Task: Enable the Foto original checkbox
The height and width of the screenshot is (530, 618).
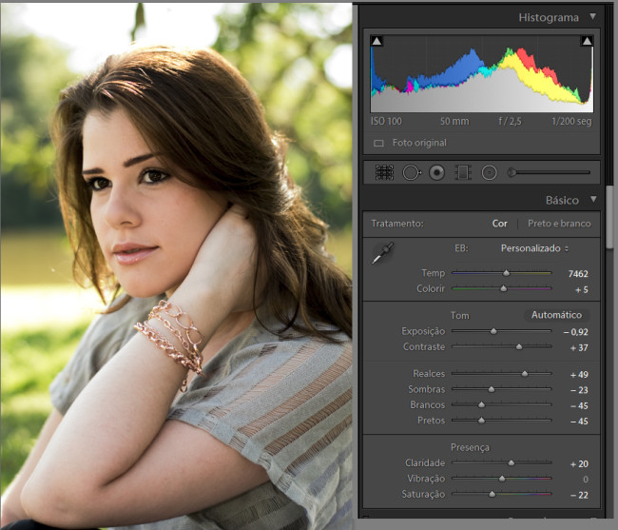Action: [378, 143]
